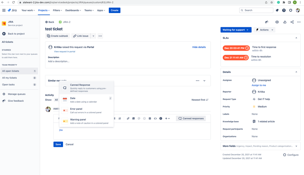Insert a table in the comment editor

pos(150,118)
